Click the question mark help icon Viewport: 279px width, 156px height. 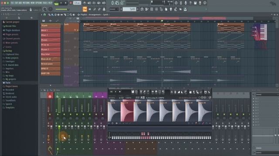point(191,3)
